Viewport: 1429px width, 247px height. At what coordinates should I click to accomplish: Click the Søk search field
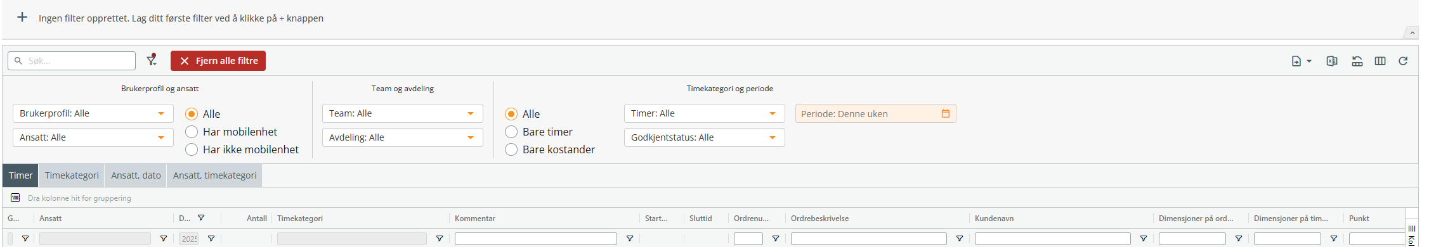pos(72,61)
